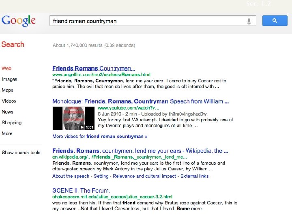The image size is (292, 219).
Task: Expand the More search categories
Action: [x=7, y=133]
